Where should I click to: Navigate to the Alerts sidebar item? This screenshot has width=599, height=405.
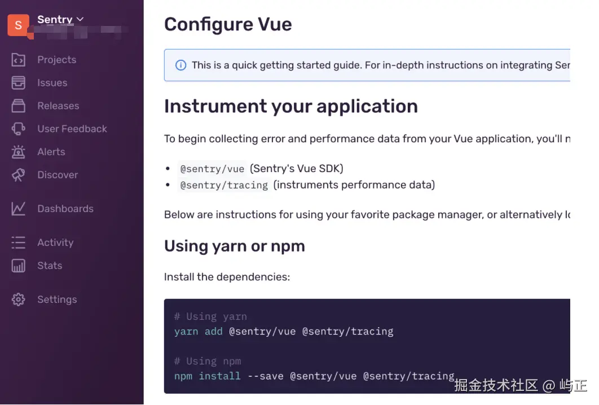coord(51,152)
